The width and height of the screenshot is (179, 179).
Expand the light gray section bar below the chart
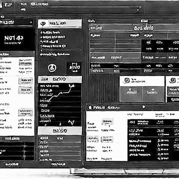pos(60,131)
